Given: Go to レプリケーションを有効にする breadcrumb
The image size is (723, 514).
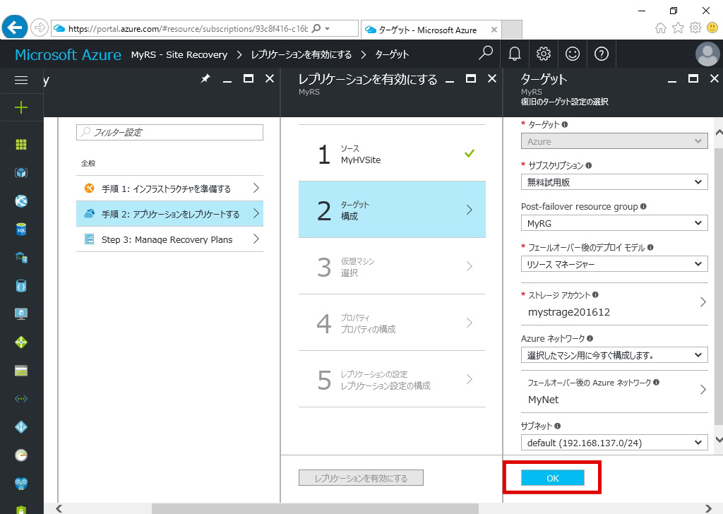Looking at the screenshot, I should [301, 54].
